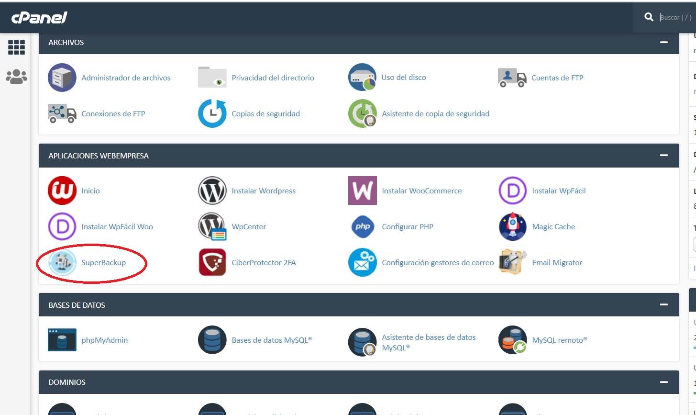
Task: Click the Configurar PHP icon
Action: (363, 226)
